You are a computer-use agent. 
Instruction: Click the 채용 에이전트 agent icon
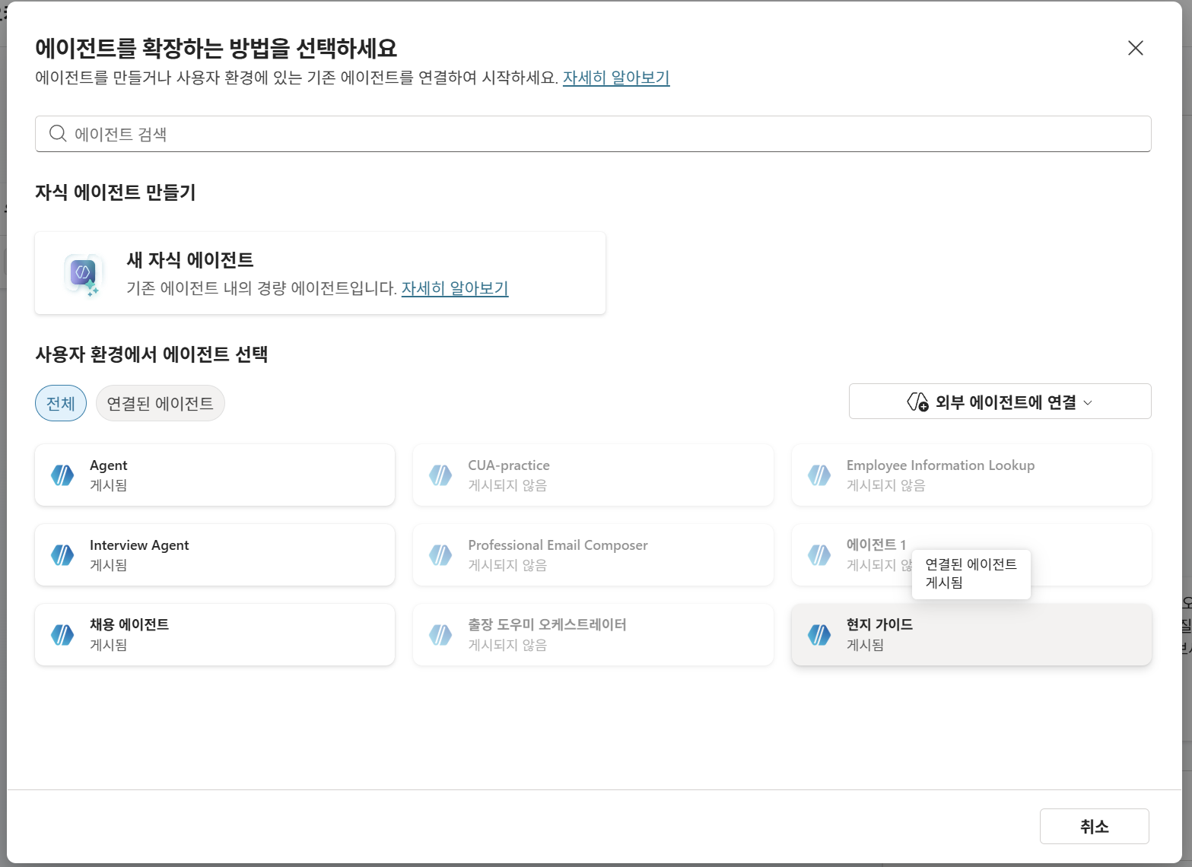[x=62, y=634]
